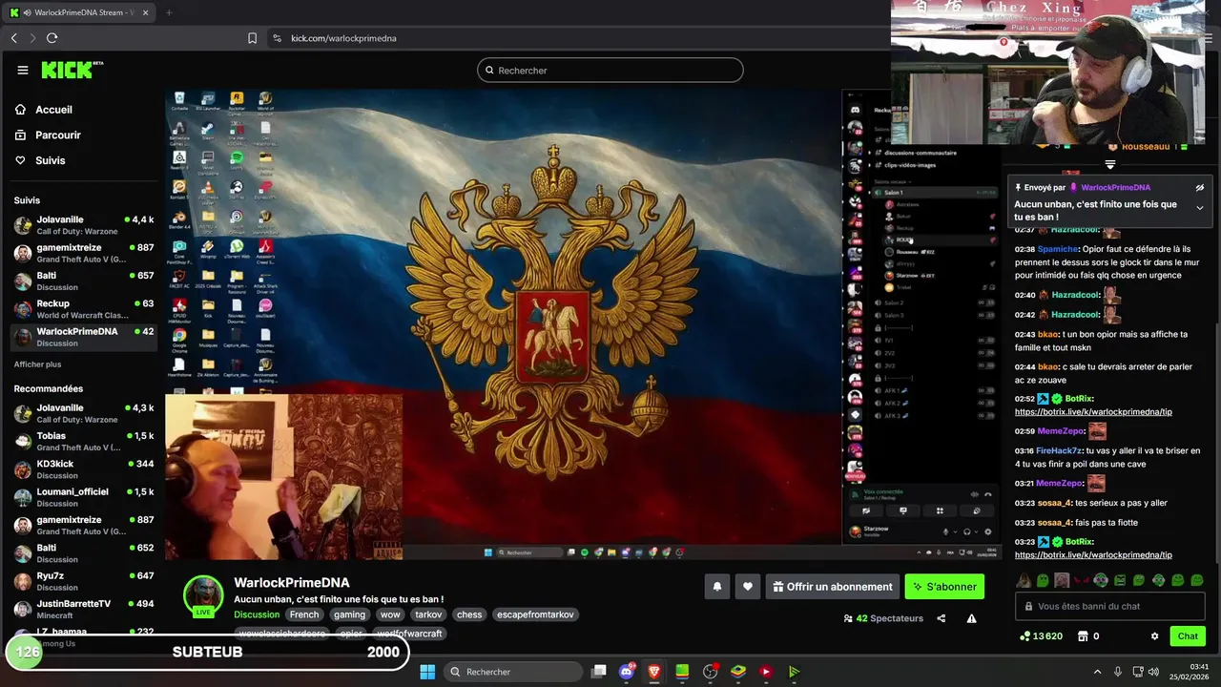The height and width of the screenshot is (687, 1221).
Task: Open Jolavanille channel under Suivis
Action: (83, 225)
